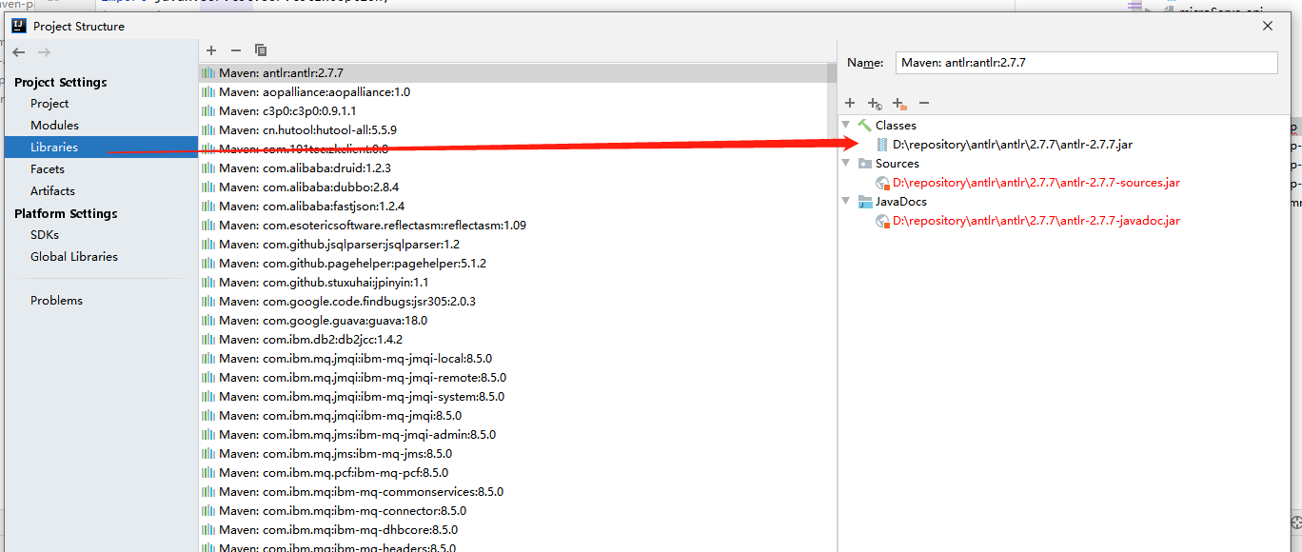Select the antlr-2.7.7-javadoc.jar path

(1036, 220)
